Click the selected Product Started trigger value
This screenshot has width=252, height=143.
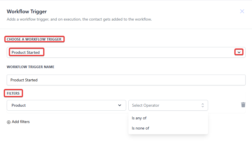(26, 52)
